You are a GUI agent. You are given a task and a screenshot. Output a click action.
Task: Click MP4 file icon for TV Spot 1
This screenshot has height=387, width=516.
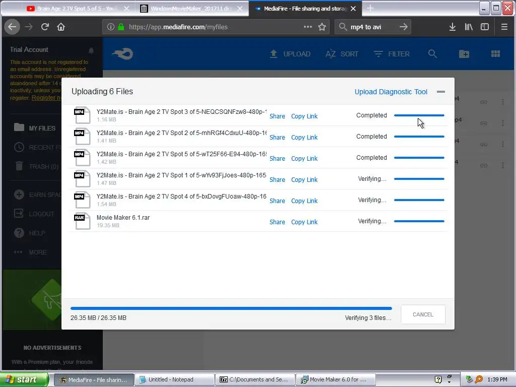(x=82, y=179)
